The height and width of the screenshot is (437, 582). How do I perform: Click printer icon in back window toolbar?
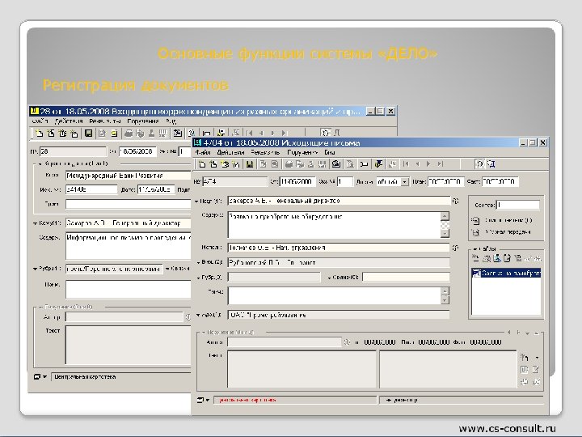129,133
